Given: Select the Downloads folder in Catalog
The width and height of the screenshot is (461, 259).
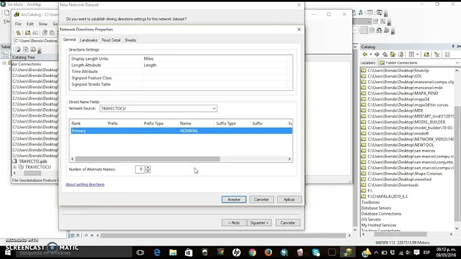Looking at the screenshot, I should pyautogui.click(x=389, y=185).
